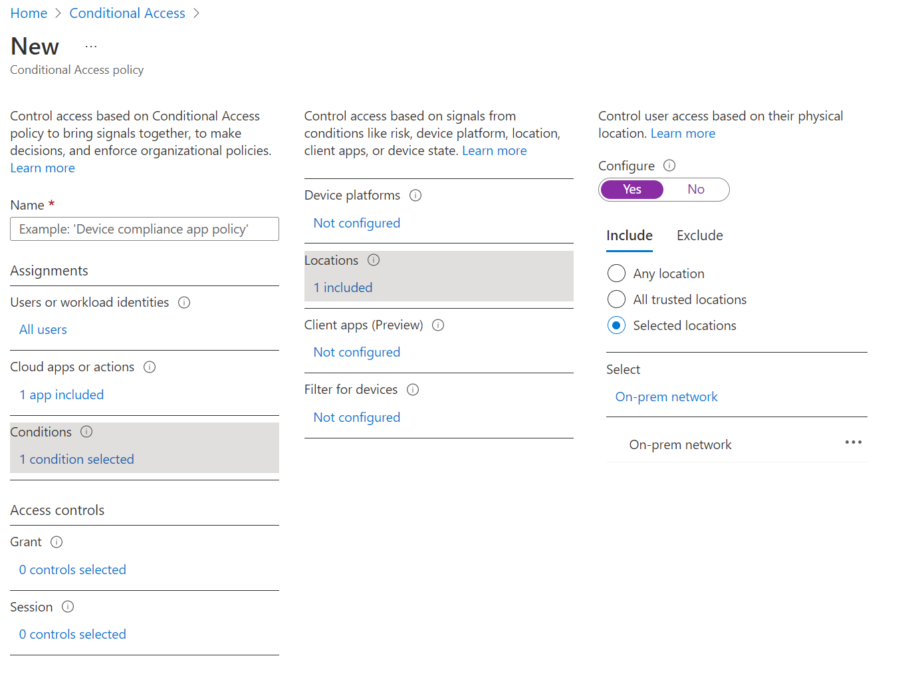The width and height of the screenshot is (918, 678).
Task: Open Locations 1 included link
Action: click(343, 288)
